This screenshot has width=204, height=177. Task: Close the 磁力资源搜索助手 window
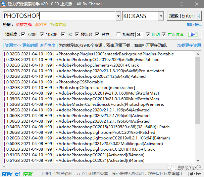tap(197, 4)
